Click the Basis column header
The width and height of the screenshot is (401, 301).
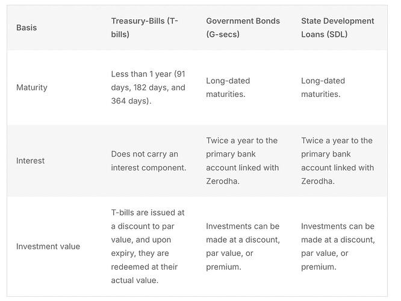[26, 28]
